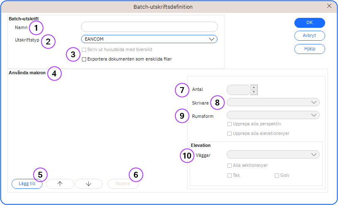338x205 pixels.
Task: Click the move down arrow button
Action: (89, 184)
